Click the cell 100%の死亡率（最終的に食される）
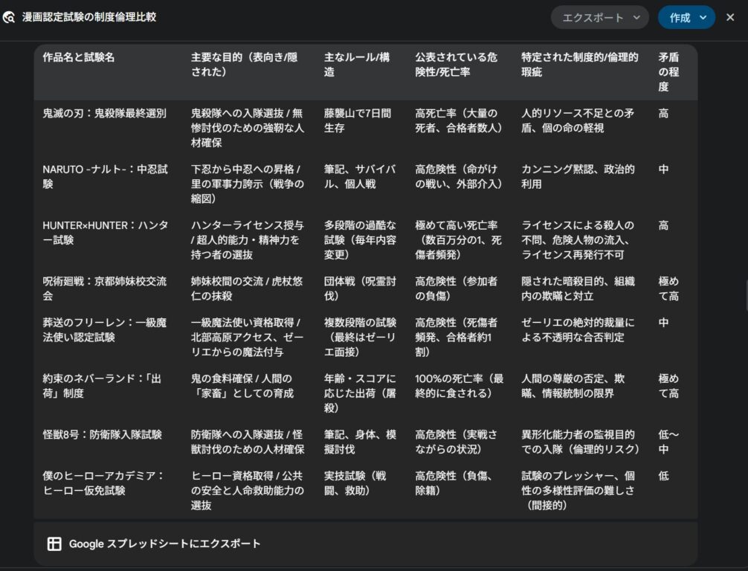 460,385
